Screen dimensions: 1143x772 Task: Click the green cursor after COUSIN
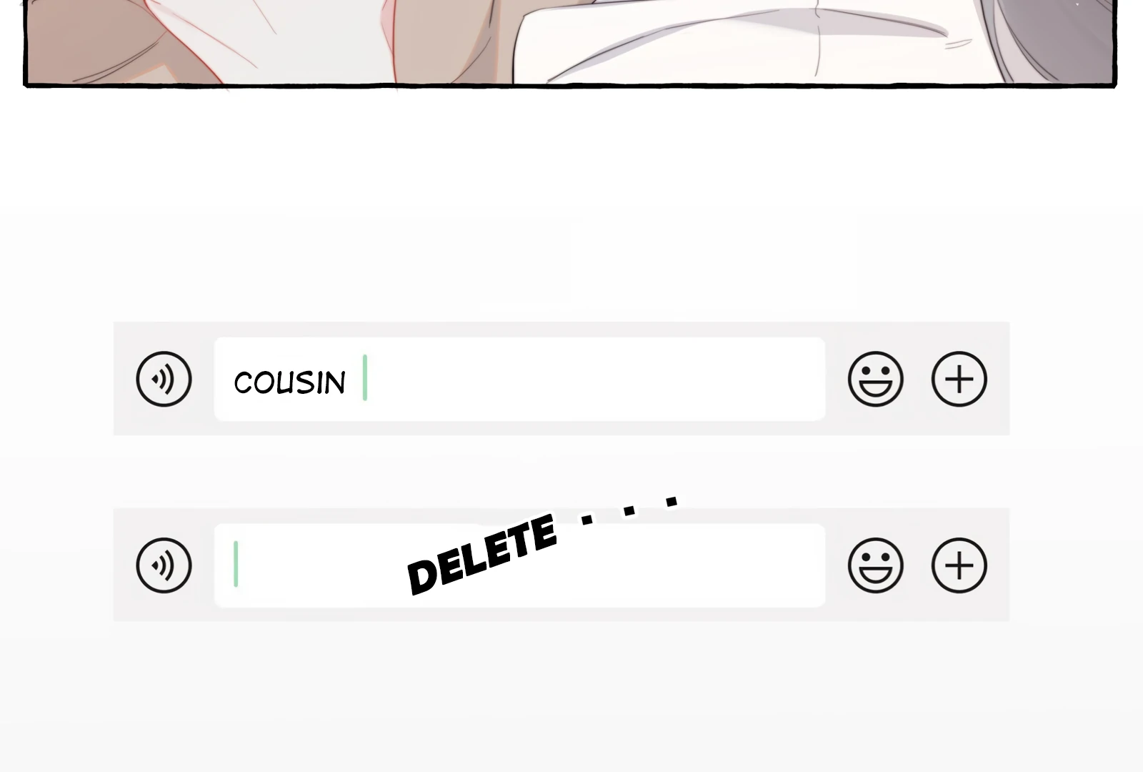coord(365,377)
